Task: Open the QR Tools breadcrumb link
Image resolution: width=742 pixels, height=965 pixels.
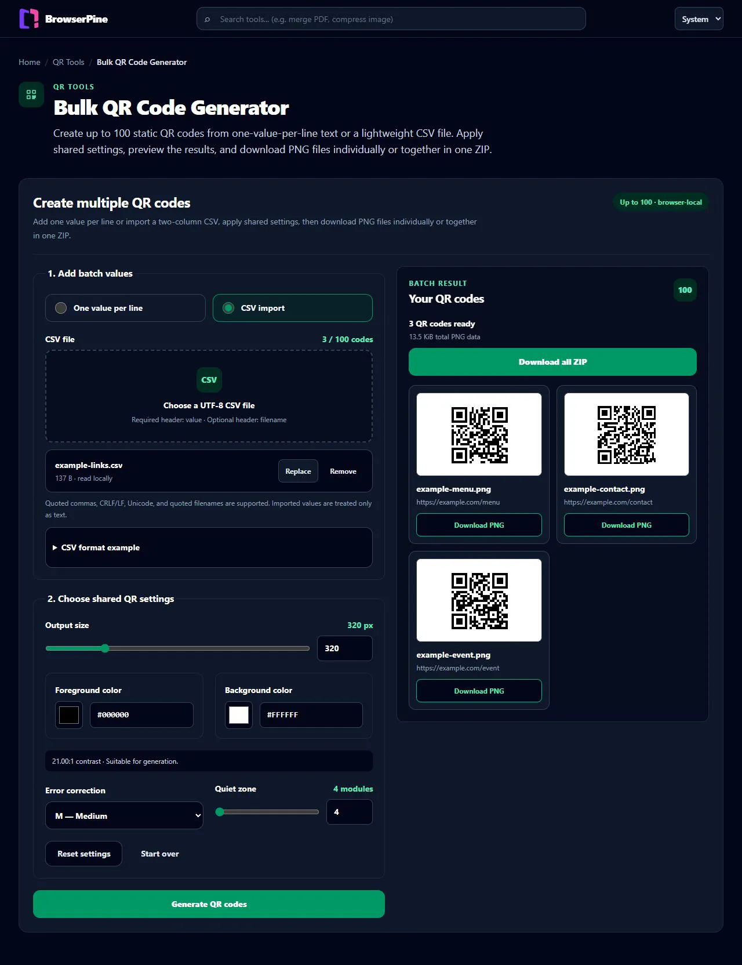Action: point(68,62)
